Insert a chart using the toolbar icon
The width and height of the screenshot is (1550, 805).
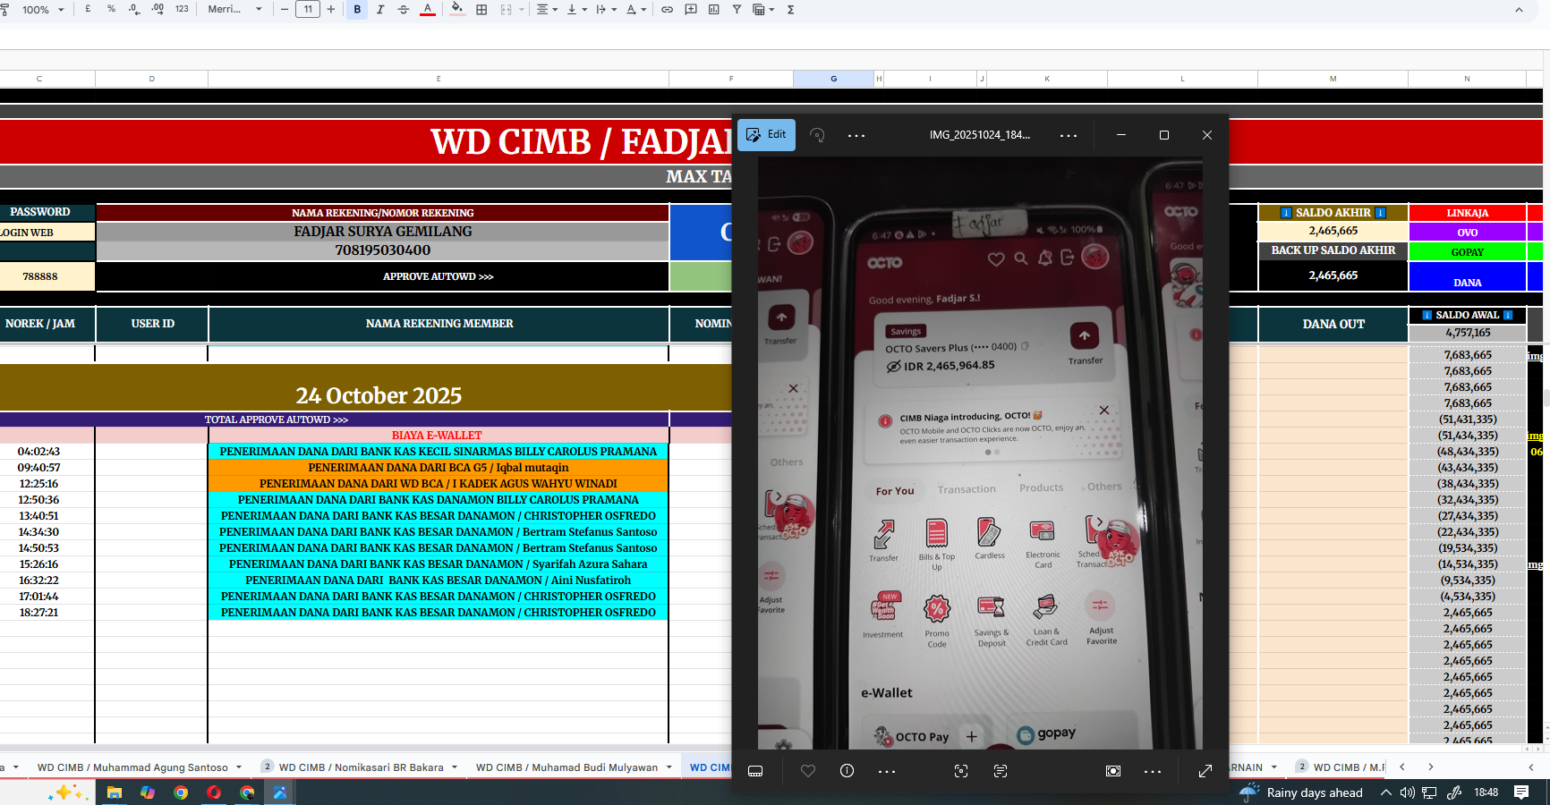tap(713, 10)
